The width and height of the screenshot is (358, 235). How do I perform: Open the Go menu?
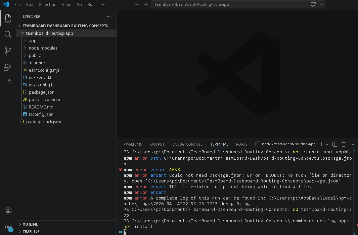click(79, 5)
